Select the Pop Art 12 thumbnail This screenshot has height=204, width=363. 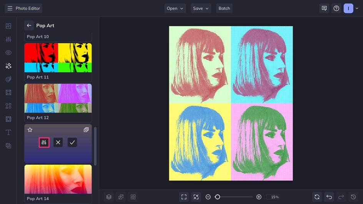[x=58, y=98]
